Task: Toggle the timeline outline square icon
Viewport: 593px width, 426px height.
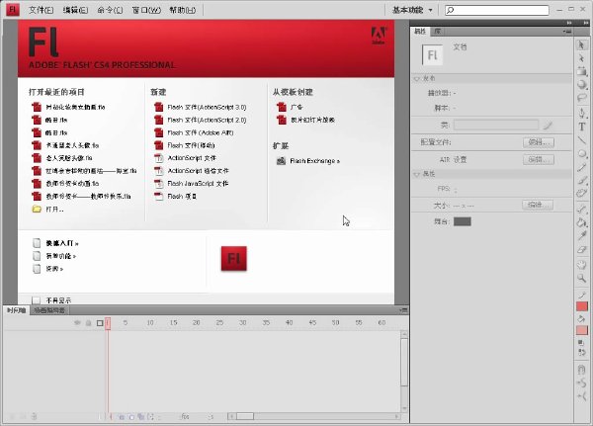Action: pyautogui.click(x=100, y=323)
